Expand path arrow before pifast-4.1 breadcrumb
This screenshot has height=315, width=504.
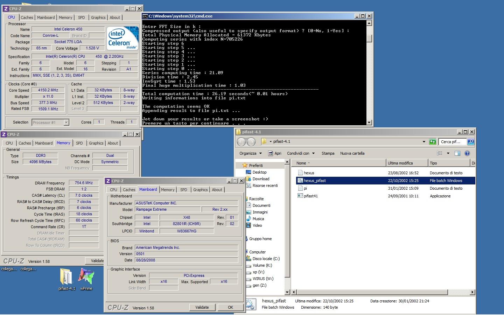pos(271,142)
